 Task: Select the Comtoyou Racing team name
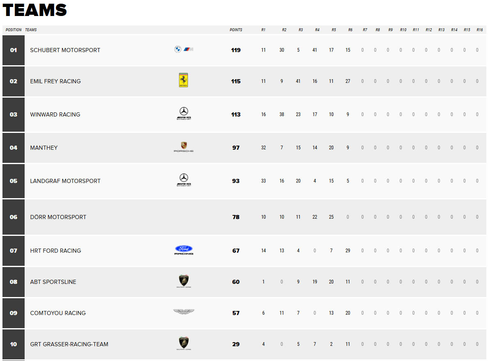coord(58,313)
